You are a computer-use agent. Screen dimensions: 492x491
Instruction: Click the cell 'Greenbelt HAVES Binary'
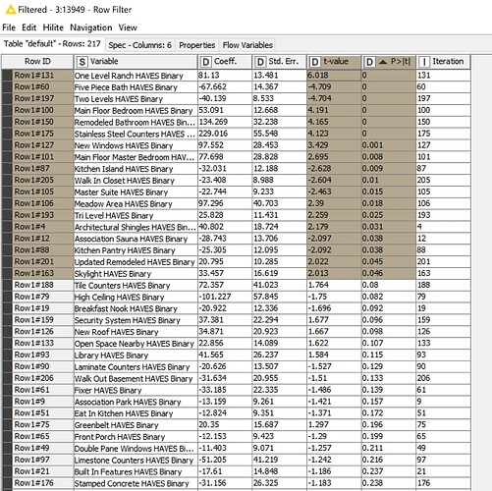coord(136,425)
